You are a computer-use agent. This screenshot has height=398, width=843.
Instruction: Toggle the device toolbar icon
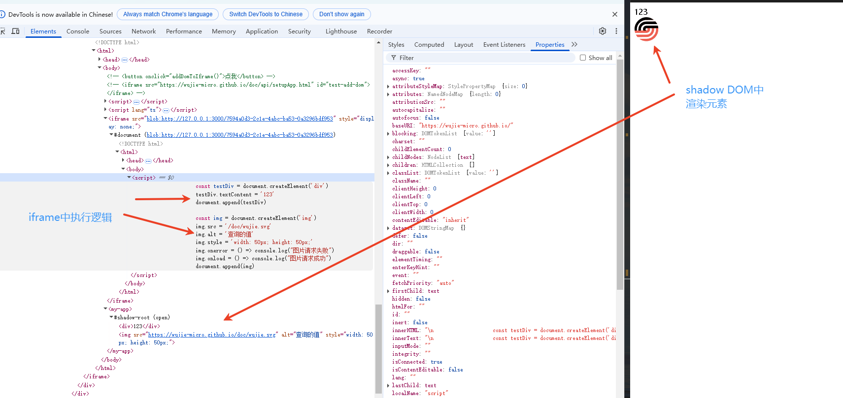(x=16, y=31)
